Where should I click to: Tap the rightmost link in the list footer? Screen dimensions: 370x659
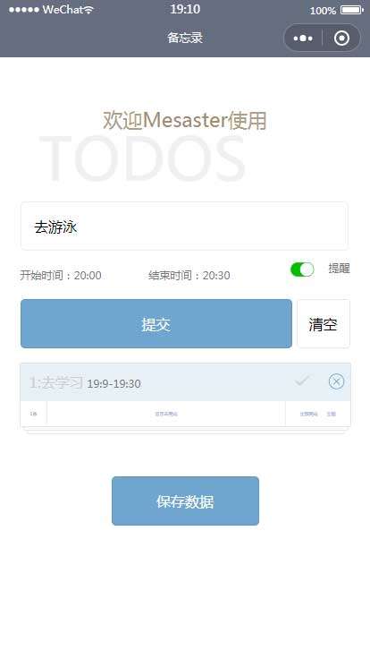[332, 414]
